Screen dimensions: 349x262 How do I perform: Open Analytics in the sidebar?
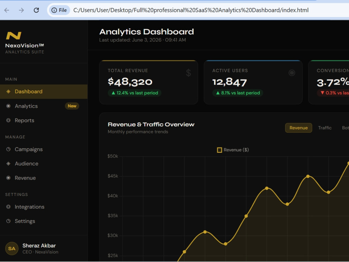tap(44, 106)
